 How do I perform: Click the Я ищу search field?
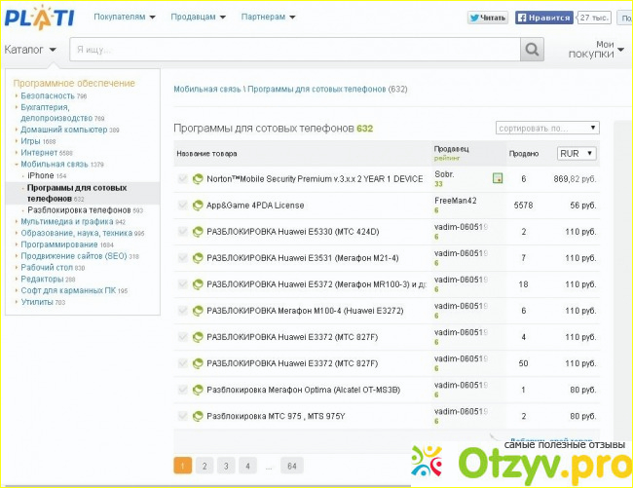tap(294, 50)
